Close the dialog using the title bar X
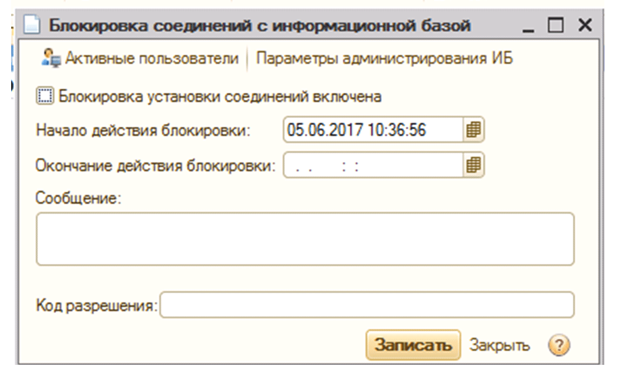 click(x=584, y=25)
